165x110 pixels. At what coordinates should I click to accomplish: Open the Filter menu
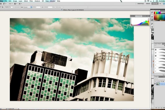(x=31, y=1)
